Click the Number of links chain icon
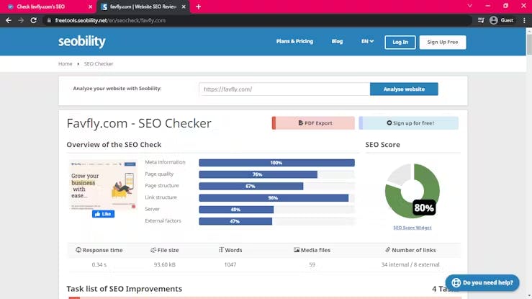Viewport: 532px width, 299px height. [x=387, y=250]
